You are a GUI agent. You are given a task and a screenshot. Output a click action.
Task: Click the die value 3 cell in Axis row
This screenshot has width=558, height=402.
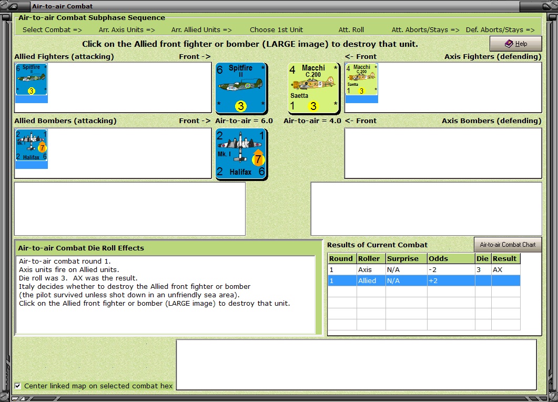coord(483,269)
